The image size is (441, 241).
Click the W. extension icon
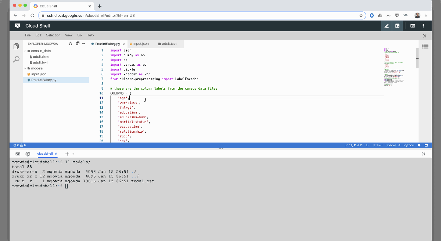pyautogui.click(x=405, y=15)
